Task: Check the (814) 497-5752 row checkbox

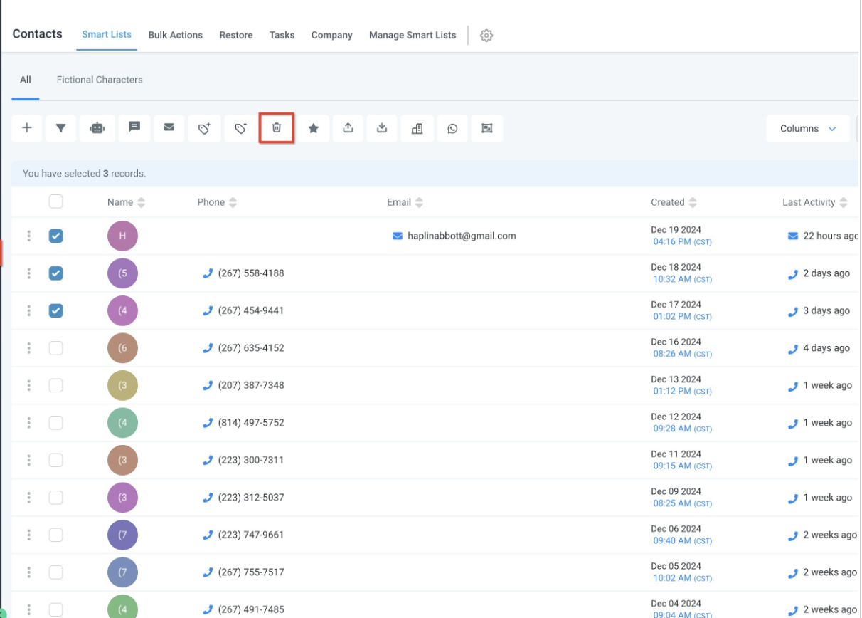Action: [x=56, y=423]
